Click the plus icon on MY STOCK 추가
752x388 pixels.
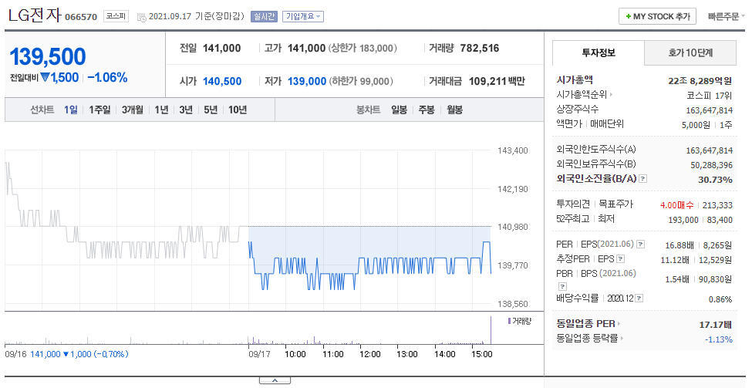629,17
